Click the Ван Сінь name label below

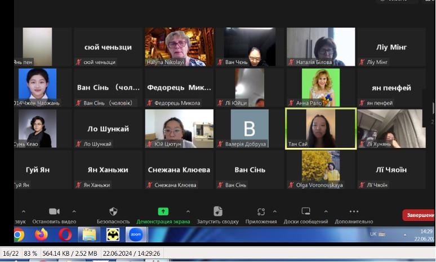point(236,185)
